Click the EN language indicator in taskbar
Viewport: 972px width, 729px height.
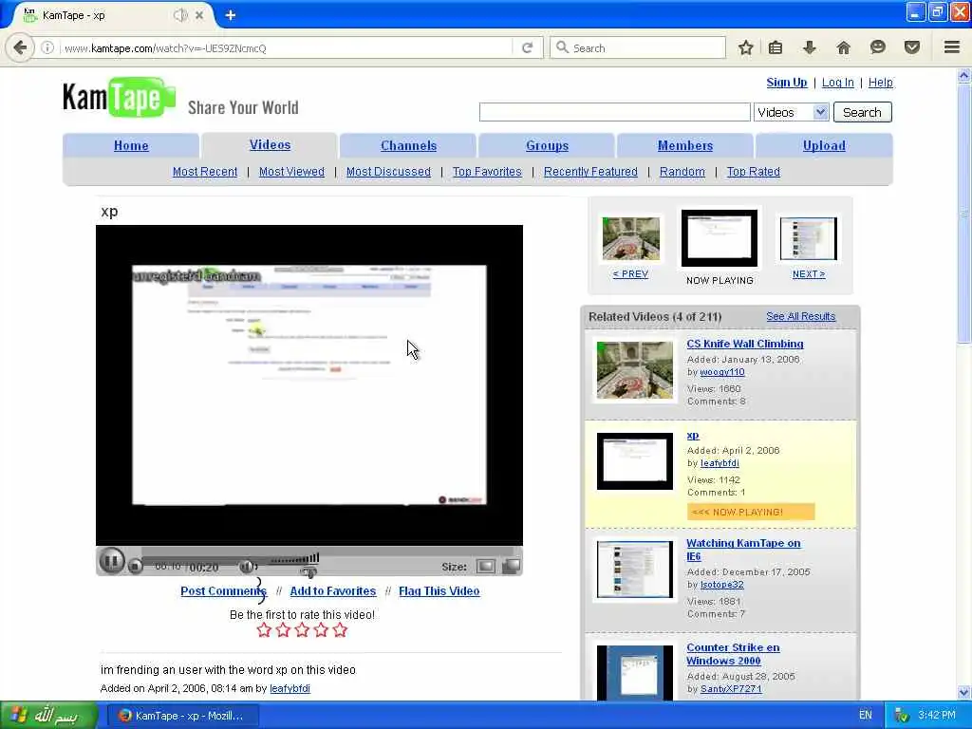[x=866, y=715]
